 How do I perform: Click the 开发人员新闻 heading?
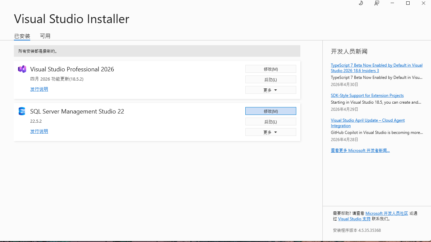pos(349,52)
